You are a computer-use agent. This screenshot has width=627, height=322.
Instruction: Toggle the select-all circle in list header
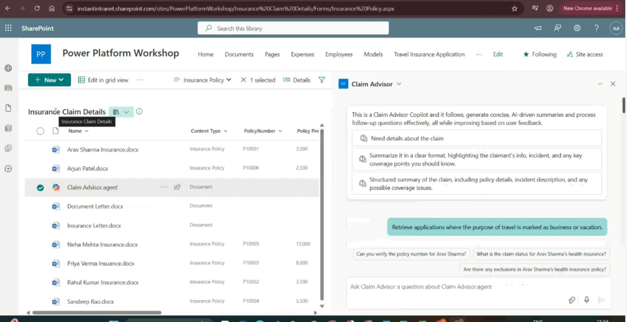pos(40,131)
